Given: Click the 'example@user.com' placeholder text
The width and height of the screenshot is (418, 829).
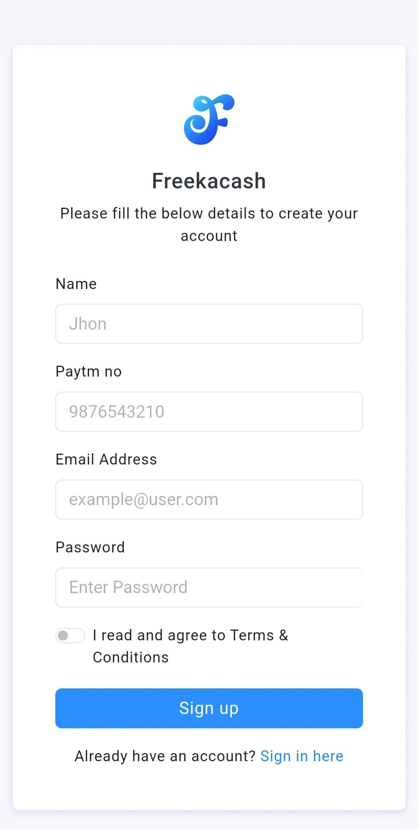Looking at the screenshot, I should coord(144,499).
